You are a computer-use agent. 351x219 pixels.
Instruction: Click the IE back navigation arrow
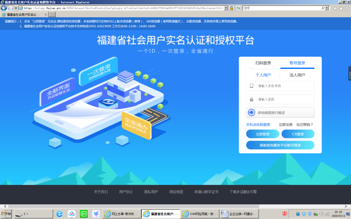pyautogui.click(x=4, y=8)
